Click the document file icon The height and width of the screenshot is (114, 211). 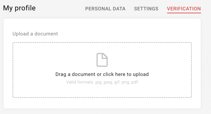pyautogui.click(x=102, y=60)
